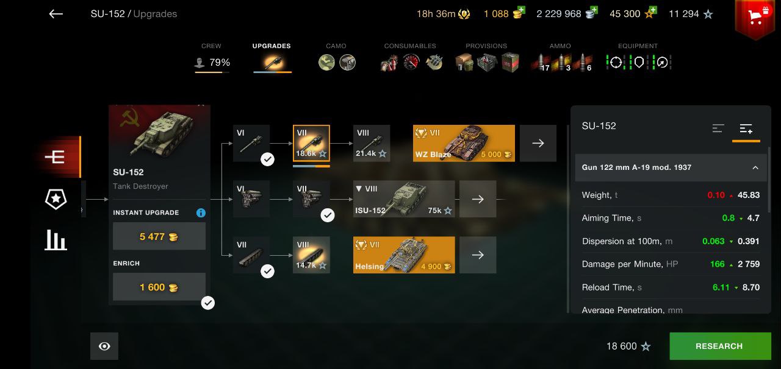Open the Crew tab
The height and width of the screenshot is (369, 781).
click(212, 57)
